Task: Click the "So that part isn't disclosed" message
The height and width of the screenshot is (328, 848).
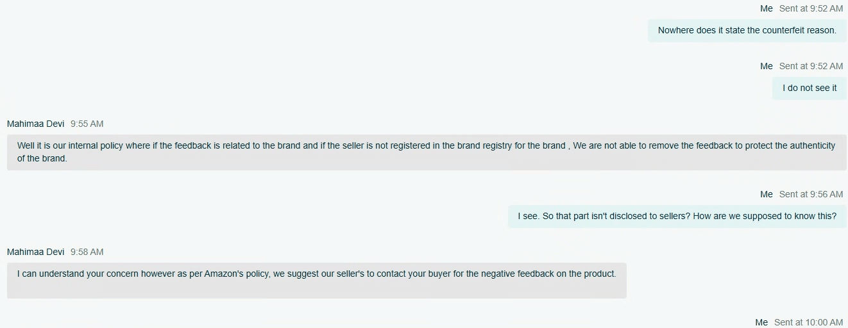Action: click(x=677, y=216)
